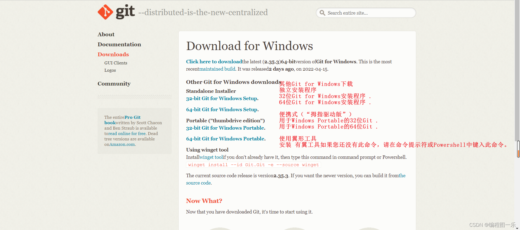520x230 pixels.
Task: Open the Community section
Action: click(x=114, y=84)
